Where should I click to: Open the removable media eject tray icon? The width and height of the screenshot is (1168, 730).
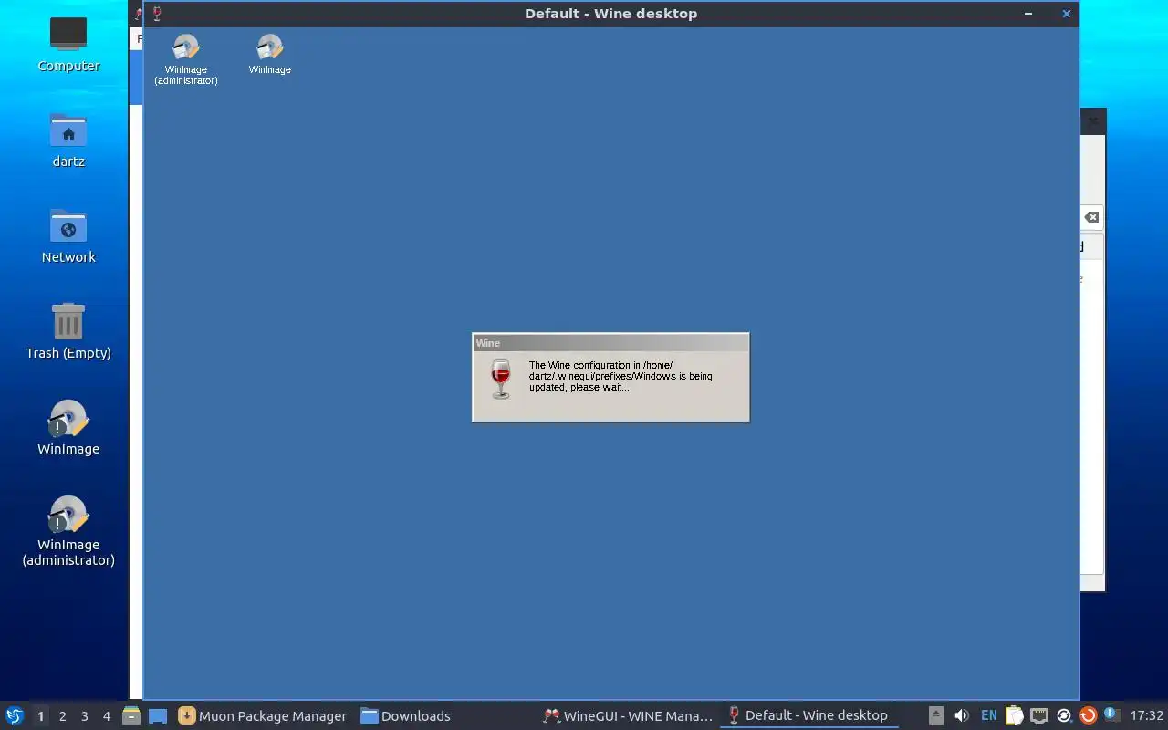coord(936,715)
